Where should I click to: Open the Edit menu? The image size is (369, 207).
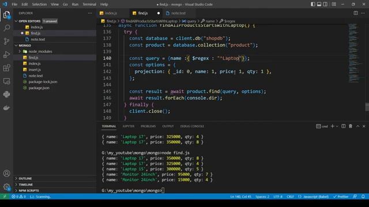point(24,4)
